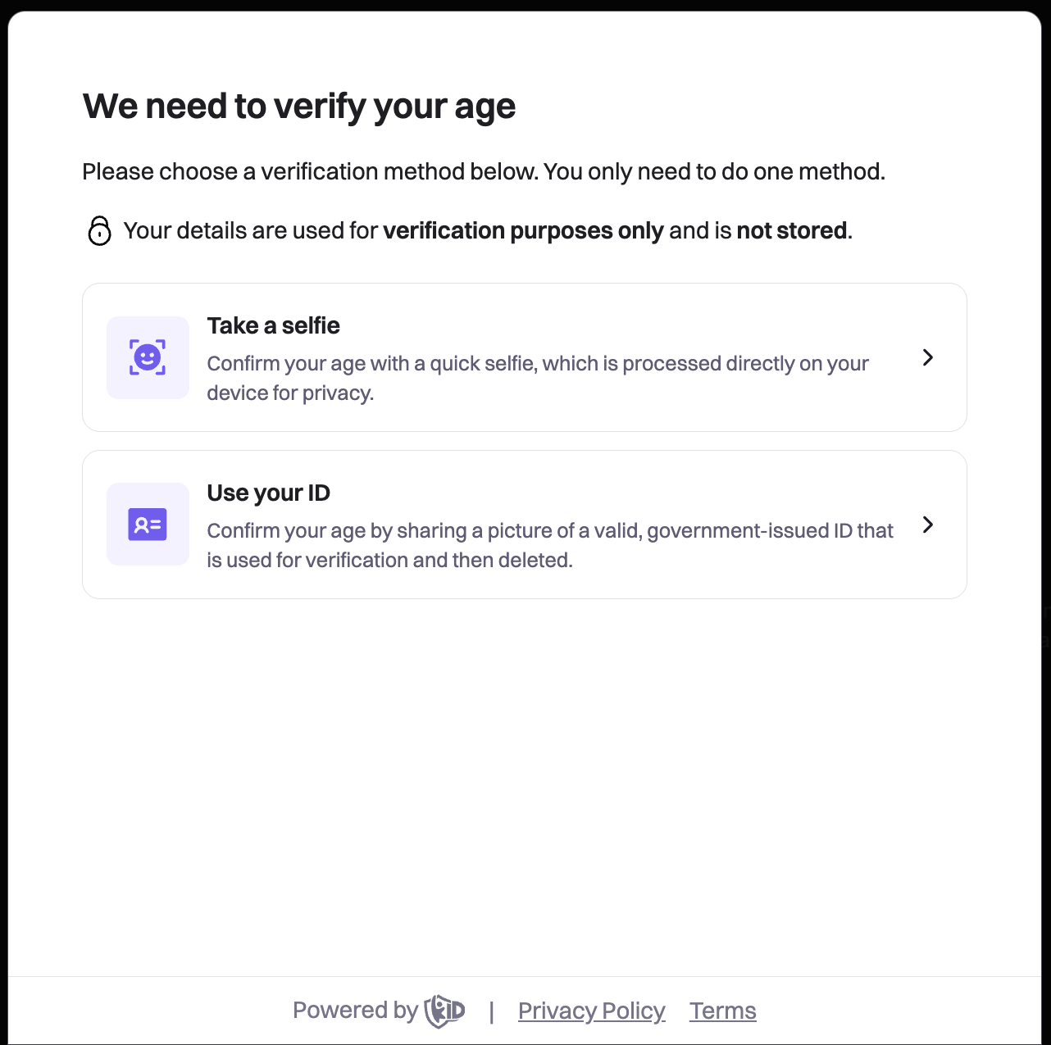Image resolution: width=1051 pixels, height=1045 pixels.
Task: Open the Take a selfie chevron arrow
Action: click(x=927, y=357)
